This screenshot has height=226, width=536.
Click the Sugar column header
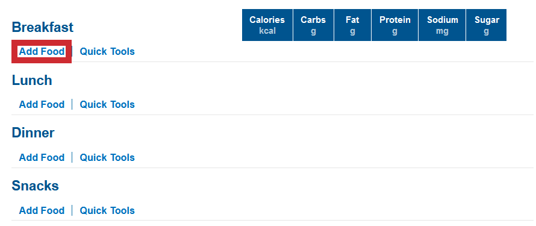[487, 25]
